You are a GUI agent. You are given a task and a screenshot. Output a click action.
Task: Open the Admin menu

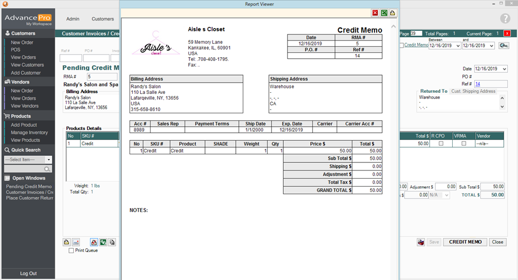coord(73,19)
